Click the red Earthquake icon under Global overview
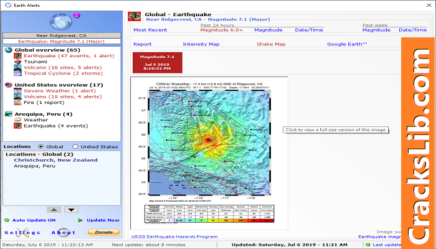This screenshot has width=436, height=249. pyautogui.click(x=17, y=56)
